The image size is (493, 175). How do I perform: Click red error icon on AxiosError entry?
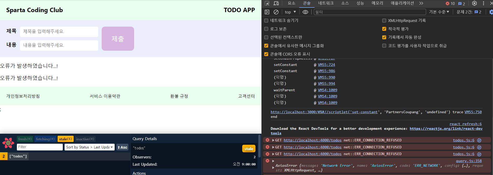(x=267, y=161)
